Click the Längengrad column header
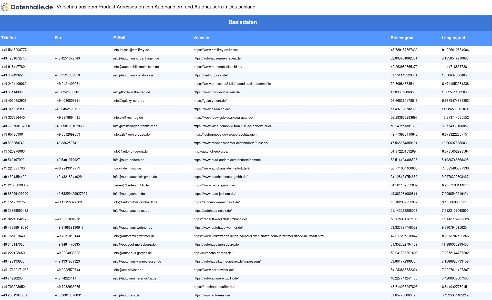Viewport: 492px width, 300px height. tap(453, 38)
